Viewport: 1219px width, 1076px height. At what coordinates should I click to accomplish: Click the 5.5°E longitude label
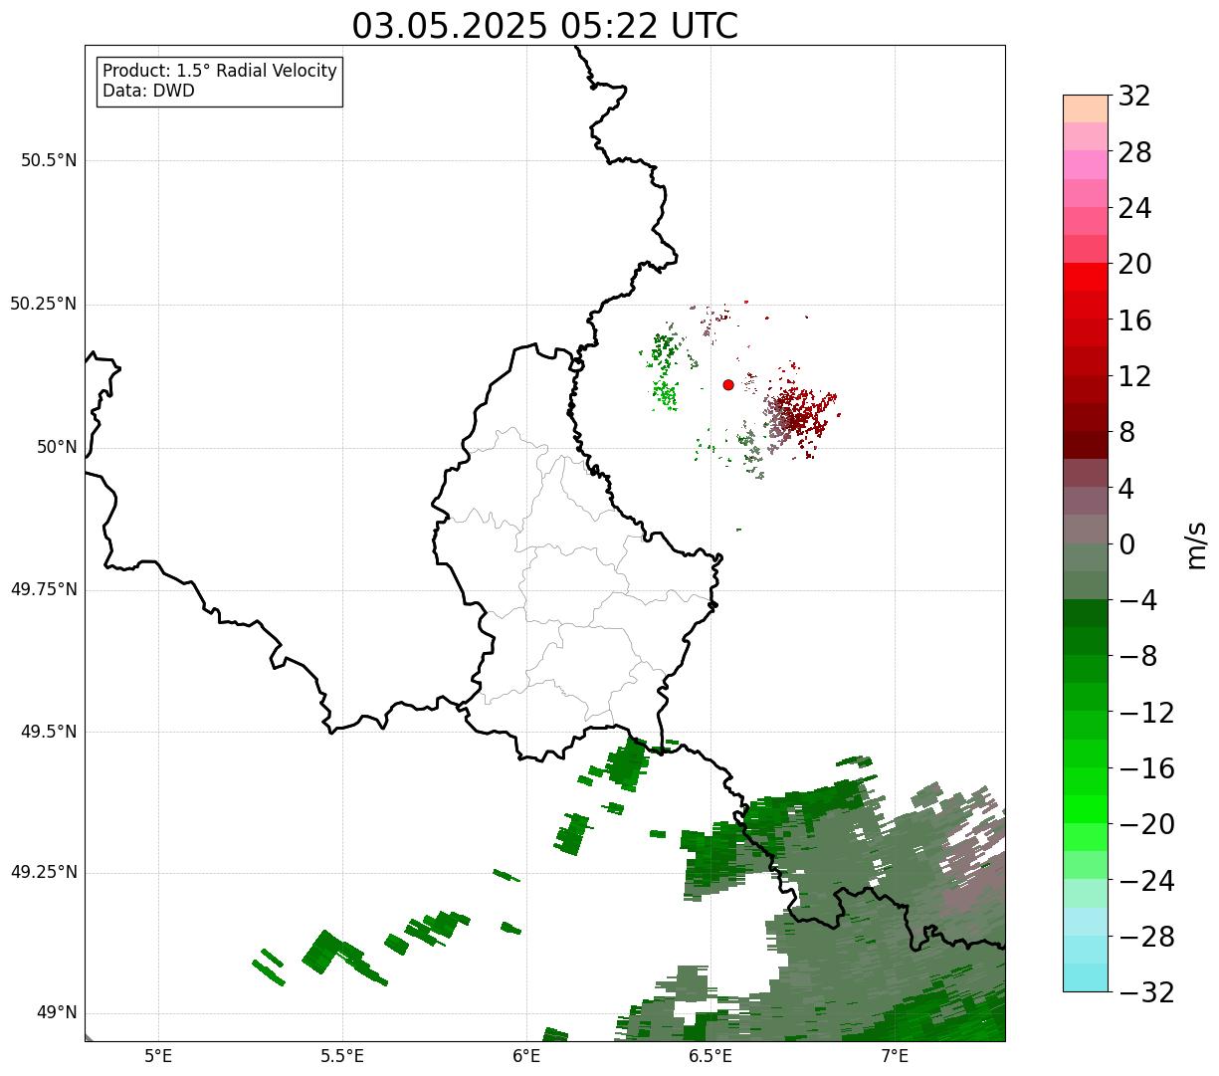(x=342, y=1055)
